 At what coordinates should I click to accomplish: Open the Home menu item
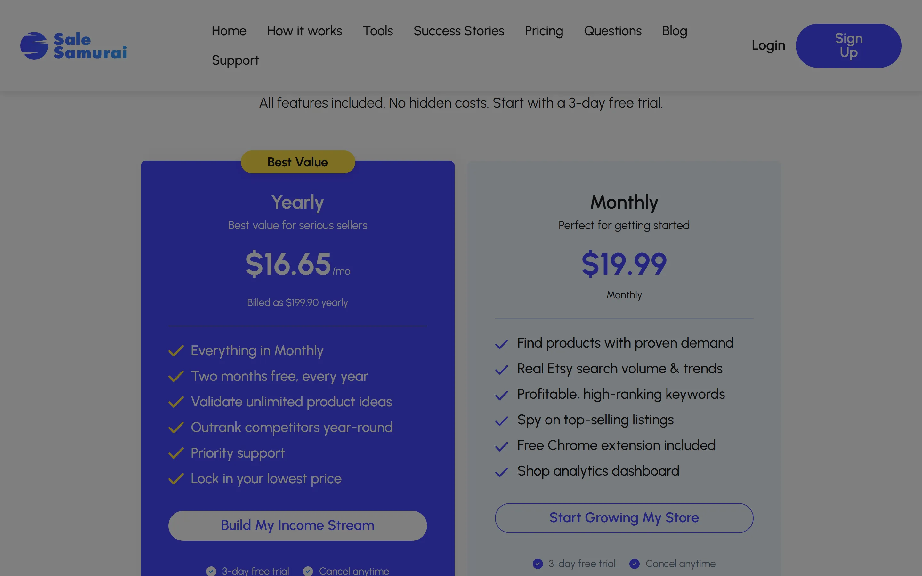coord(229,31)
